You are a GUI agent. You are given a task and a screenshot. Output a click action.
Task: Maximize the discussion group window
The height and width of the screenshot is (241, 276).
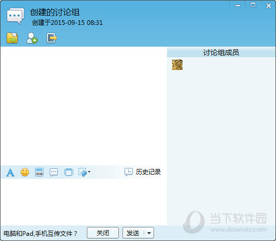tap(253, 5)
